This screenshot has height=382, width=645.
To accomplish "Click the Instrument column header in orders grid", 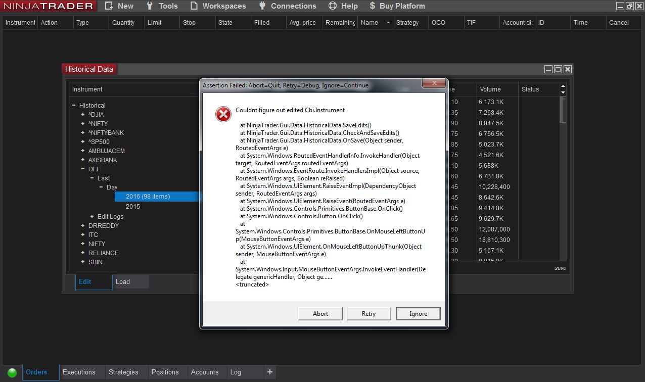I will click(x=20, y=23).
